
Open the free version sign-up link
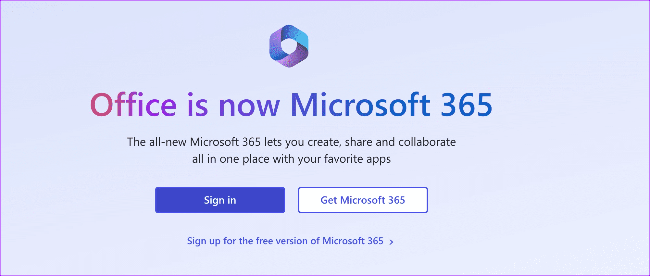point(285,241)
